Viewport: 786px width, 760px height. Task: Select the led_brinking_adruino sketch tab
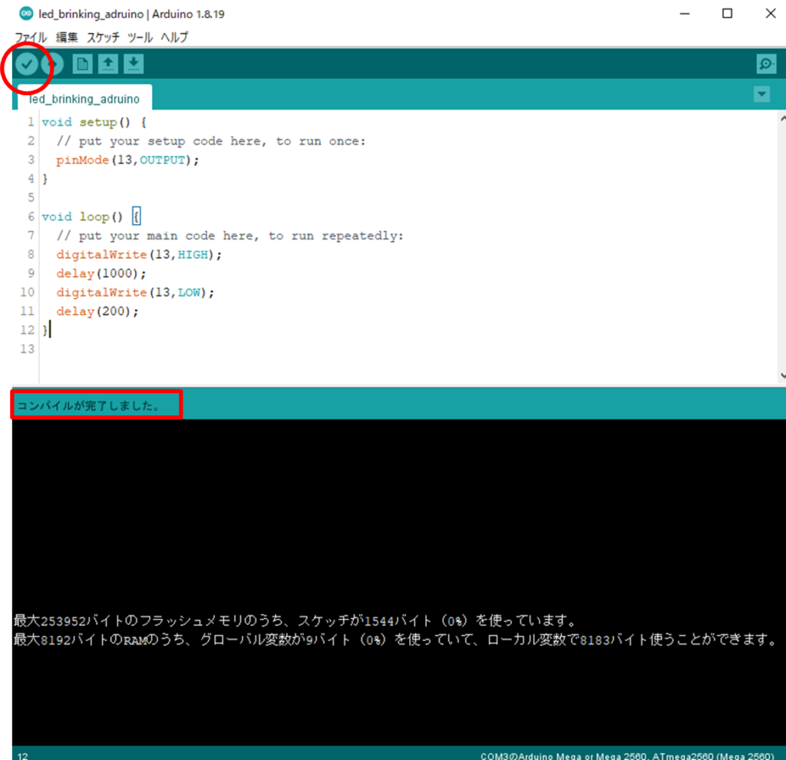point(84,99)
